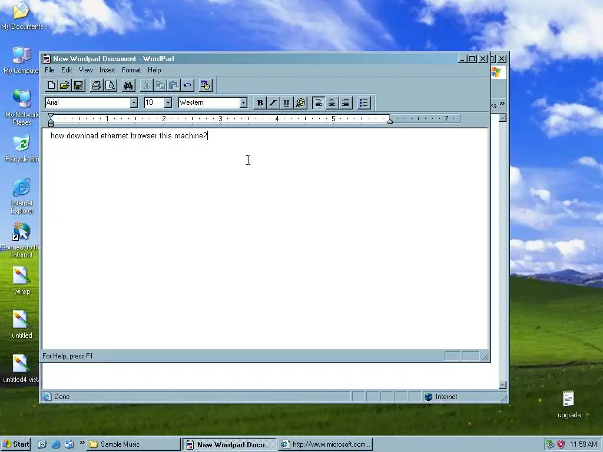Image resolution: width=603 pixels, height=452 pixels.
Task: Click the Find binoculars icon
Action: coord(128,85)
